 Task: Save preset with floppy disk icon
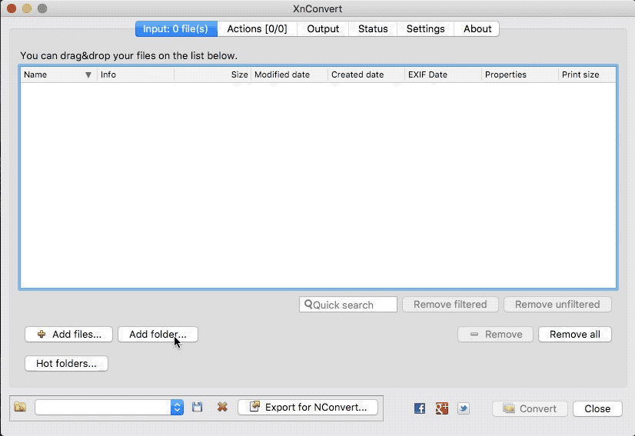tap(198, 407)
